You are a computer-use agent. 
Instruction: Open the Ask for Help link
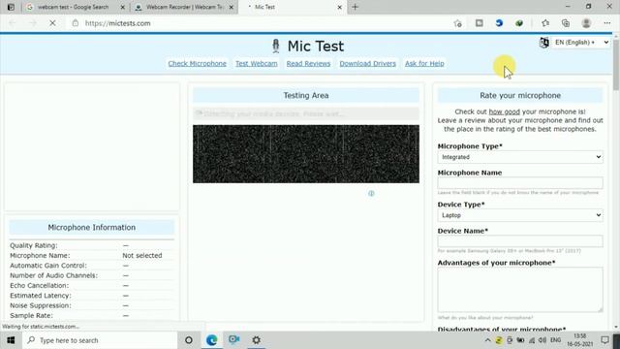coord(424,63)
